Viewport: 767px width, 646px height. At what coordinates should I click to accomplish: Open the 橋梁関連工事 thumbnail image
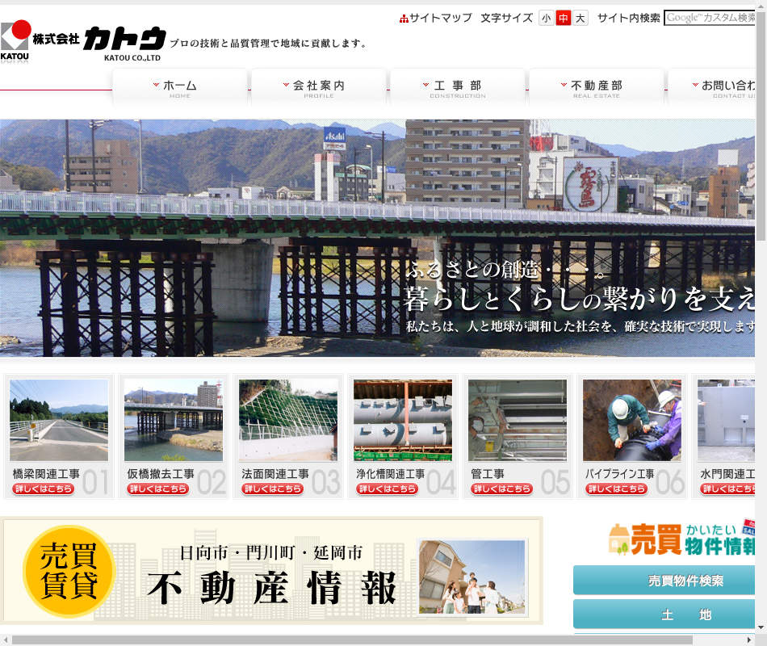pyautogui.click(x=59, y=420)
